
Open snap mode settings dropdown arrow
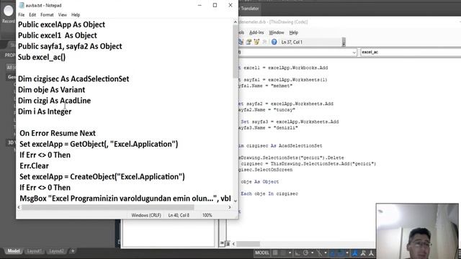tap(290, 253)
